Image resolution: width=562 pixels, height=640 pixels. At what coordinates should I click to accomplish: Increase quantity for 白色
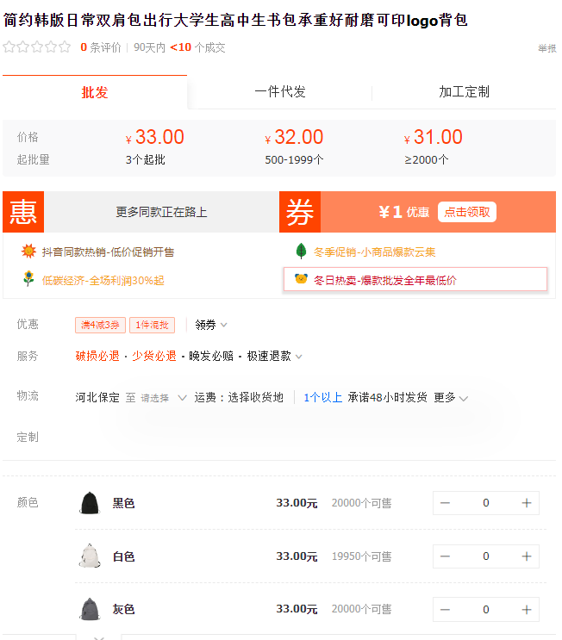[527, 556]
